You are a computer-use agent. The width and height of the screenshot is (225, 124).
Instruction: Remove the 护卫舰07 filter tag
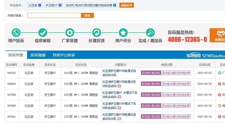click(x=60, y=5)
